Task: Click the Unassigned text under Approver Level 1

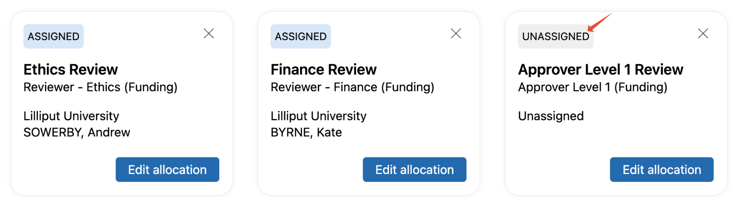Action: pos(551,116)
